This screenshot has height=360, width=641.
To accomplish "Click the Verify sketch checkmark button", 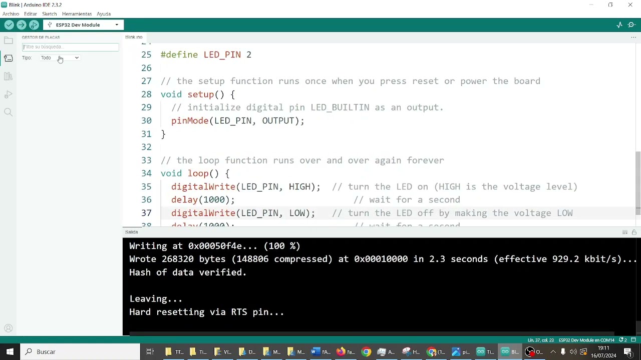I will pos(9,24).
